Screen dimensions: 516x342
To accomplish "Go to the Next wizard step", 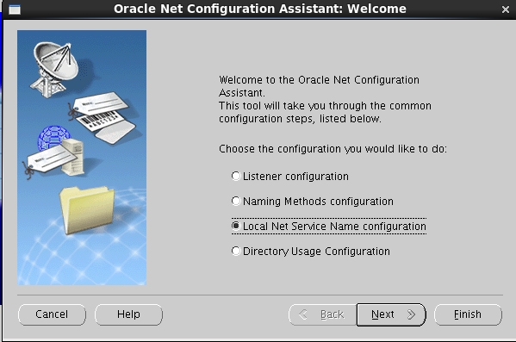I will tap(391, 314).
